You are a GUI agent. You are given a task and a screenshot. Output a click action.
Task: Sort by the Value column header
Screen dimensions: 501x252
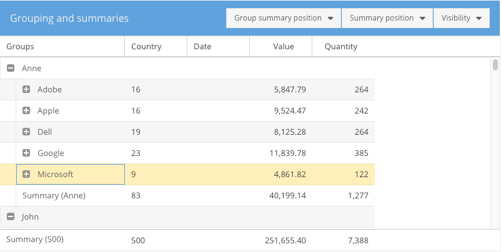(280, 47)
